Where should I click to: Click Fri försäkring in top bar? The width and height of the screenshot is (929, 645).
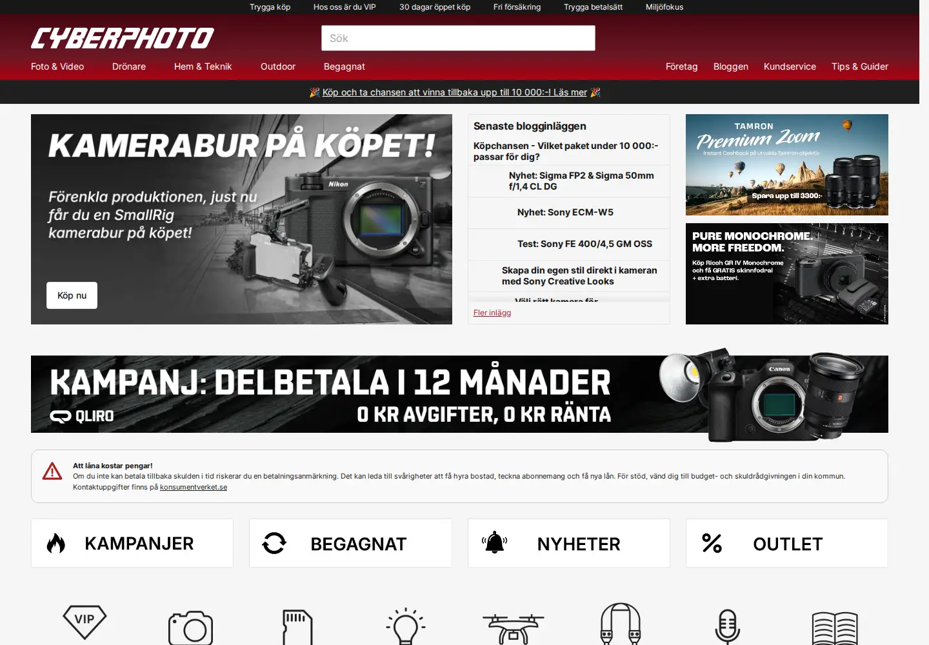tap(517, 7)
